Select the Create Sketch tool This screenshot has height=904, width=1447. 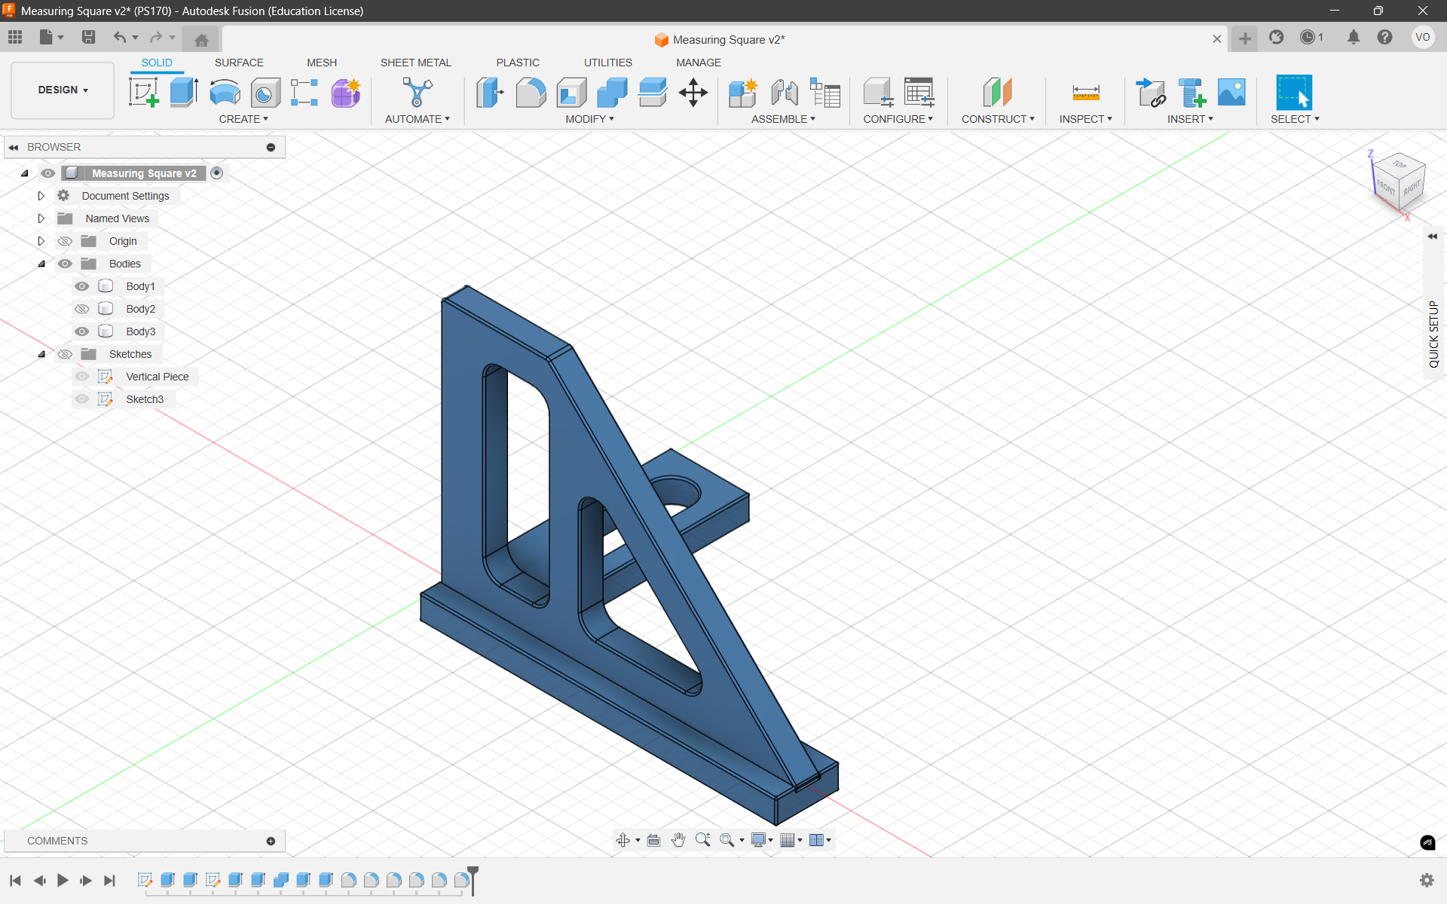(143, 93)
